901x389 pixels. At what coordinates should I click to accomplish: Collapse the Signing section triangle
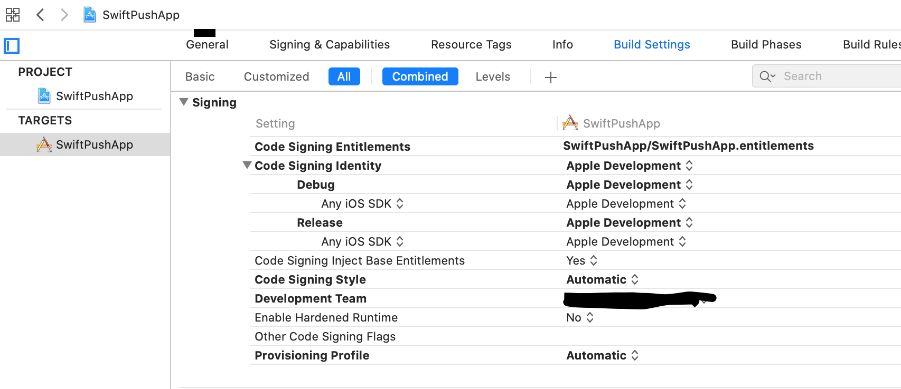pos(184,102)
